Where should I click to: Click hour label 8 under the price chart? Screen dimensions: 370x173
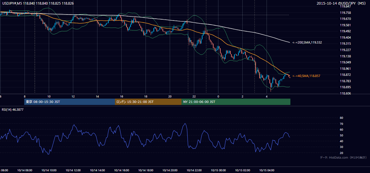tap(25, 97)
